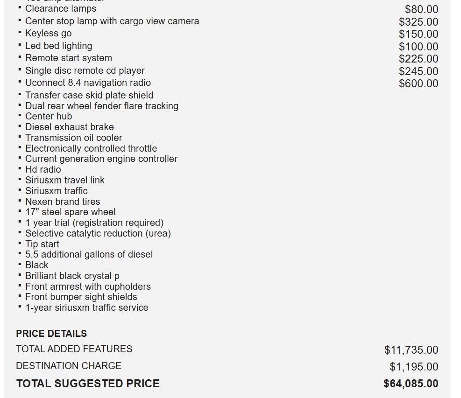Select the DESTINATION CHARGE label
Viewport: 461px width, 398px height.
click(x=69, y=366)
